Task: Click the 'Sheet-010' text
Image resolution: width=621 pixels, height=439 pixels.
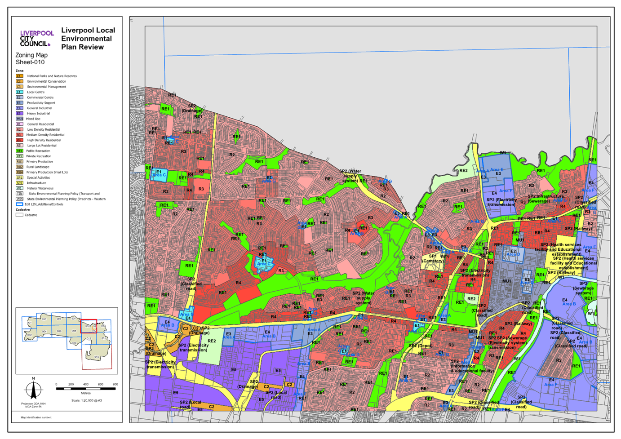Action: [30, 62]
